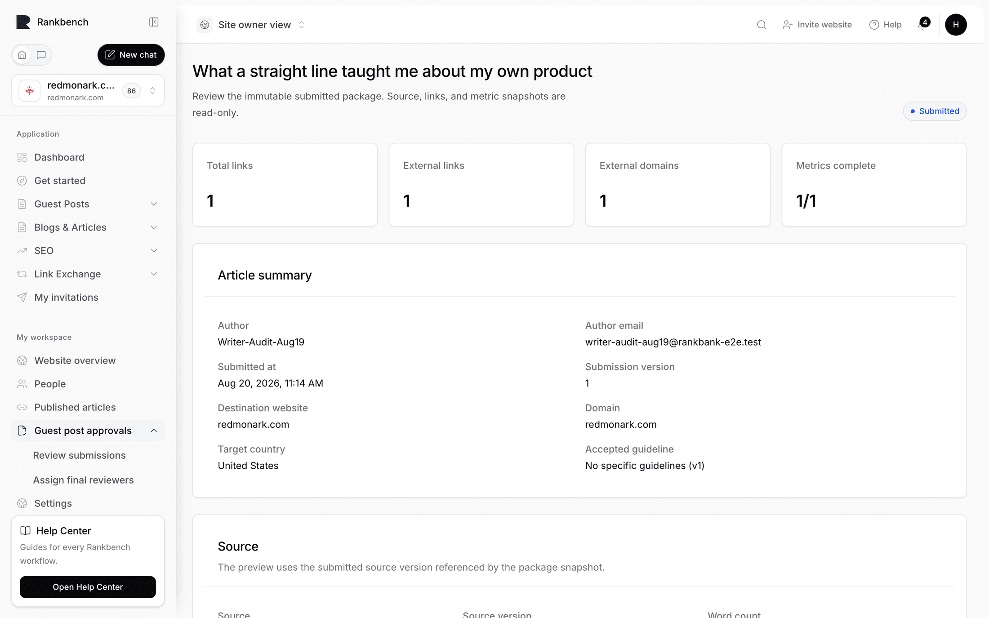This screenshot has width=989, height=618.
Task: Click the No specific guidelines (v1) value
Action: [x=645, y=466]
